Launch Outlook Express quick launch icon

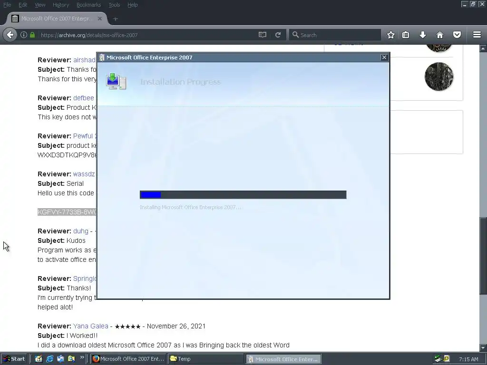(60, 359)
